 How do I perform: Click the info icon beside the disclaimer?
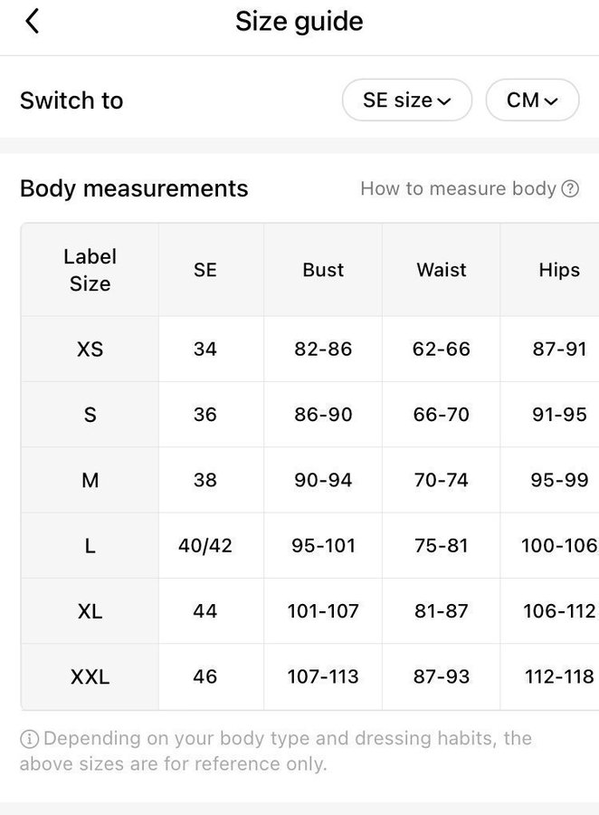pos(29,738)
